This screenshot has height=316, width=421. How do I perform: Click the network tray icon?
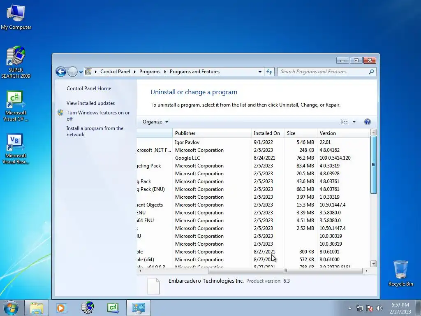point(359,308)
